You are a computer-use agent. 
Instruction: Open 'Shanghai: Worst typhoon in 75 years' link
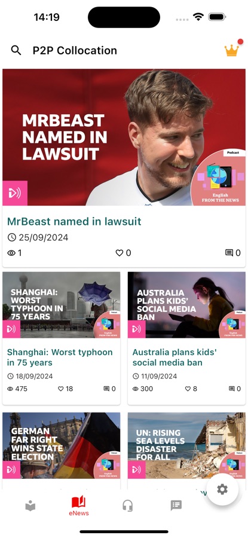(60, 357)
